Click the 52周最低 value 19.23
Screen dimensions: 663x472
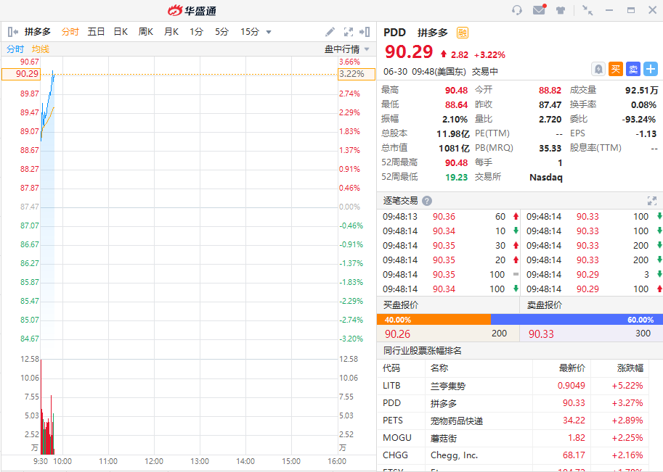click(x=457, y=178)
